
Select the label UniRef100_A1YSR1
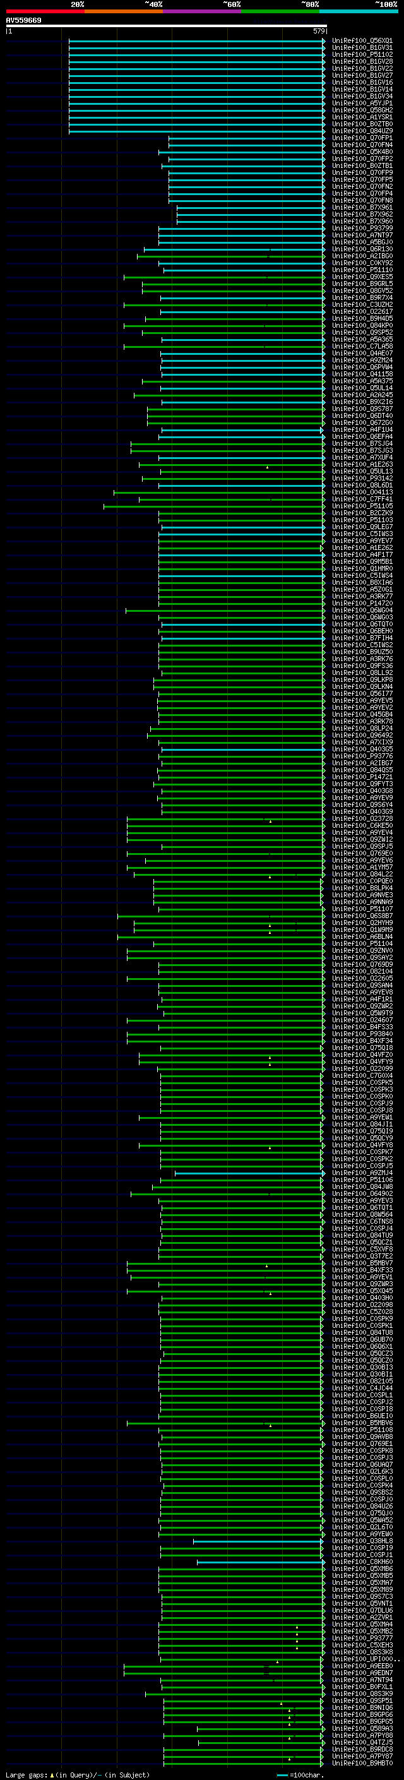[x=362, y=117]
